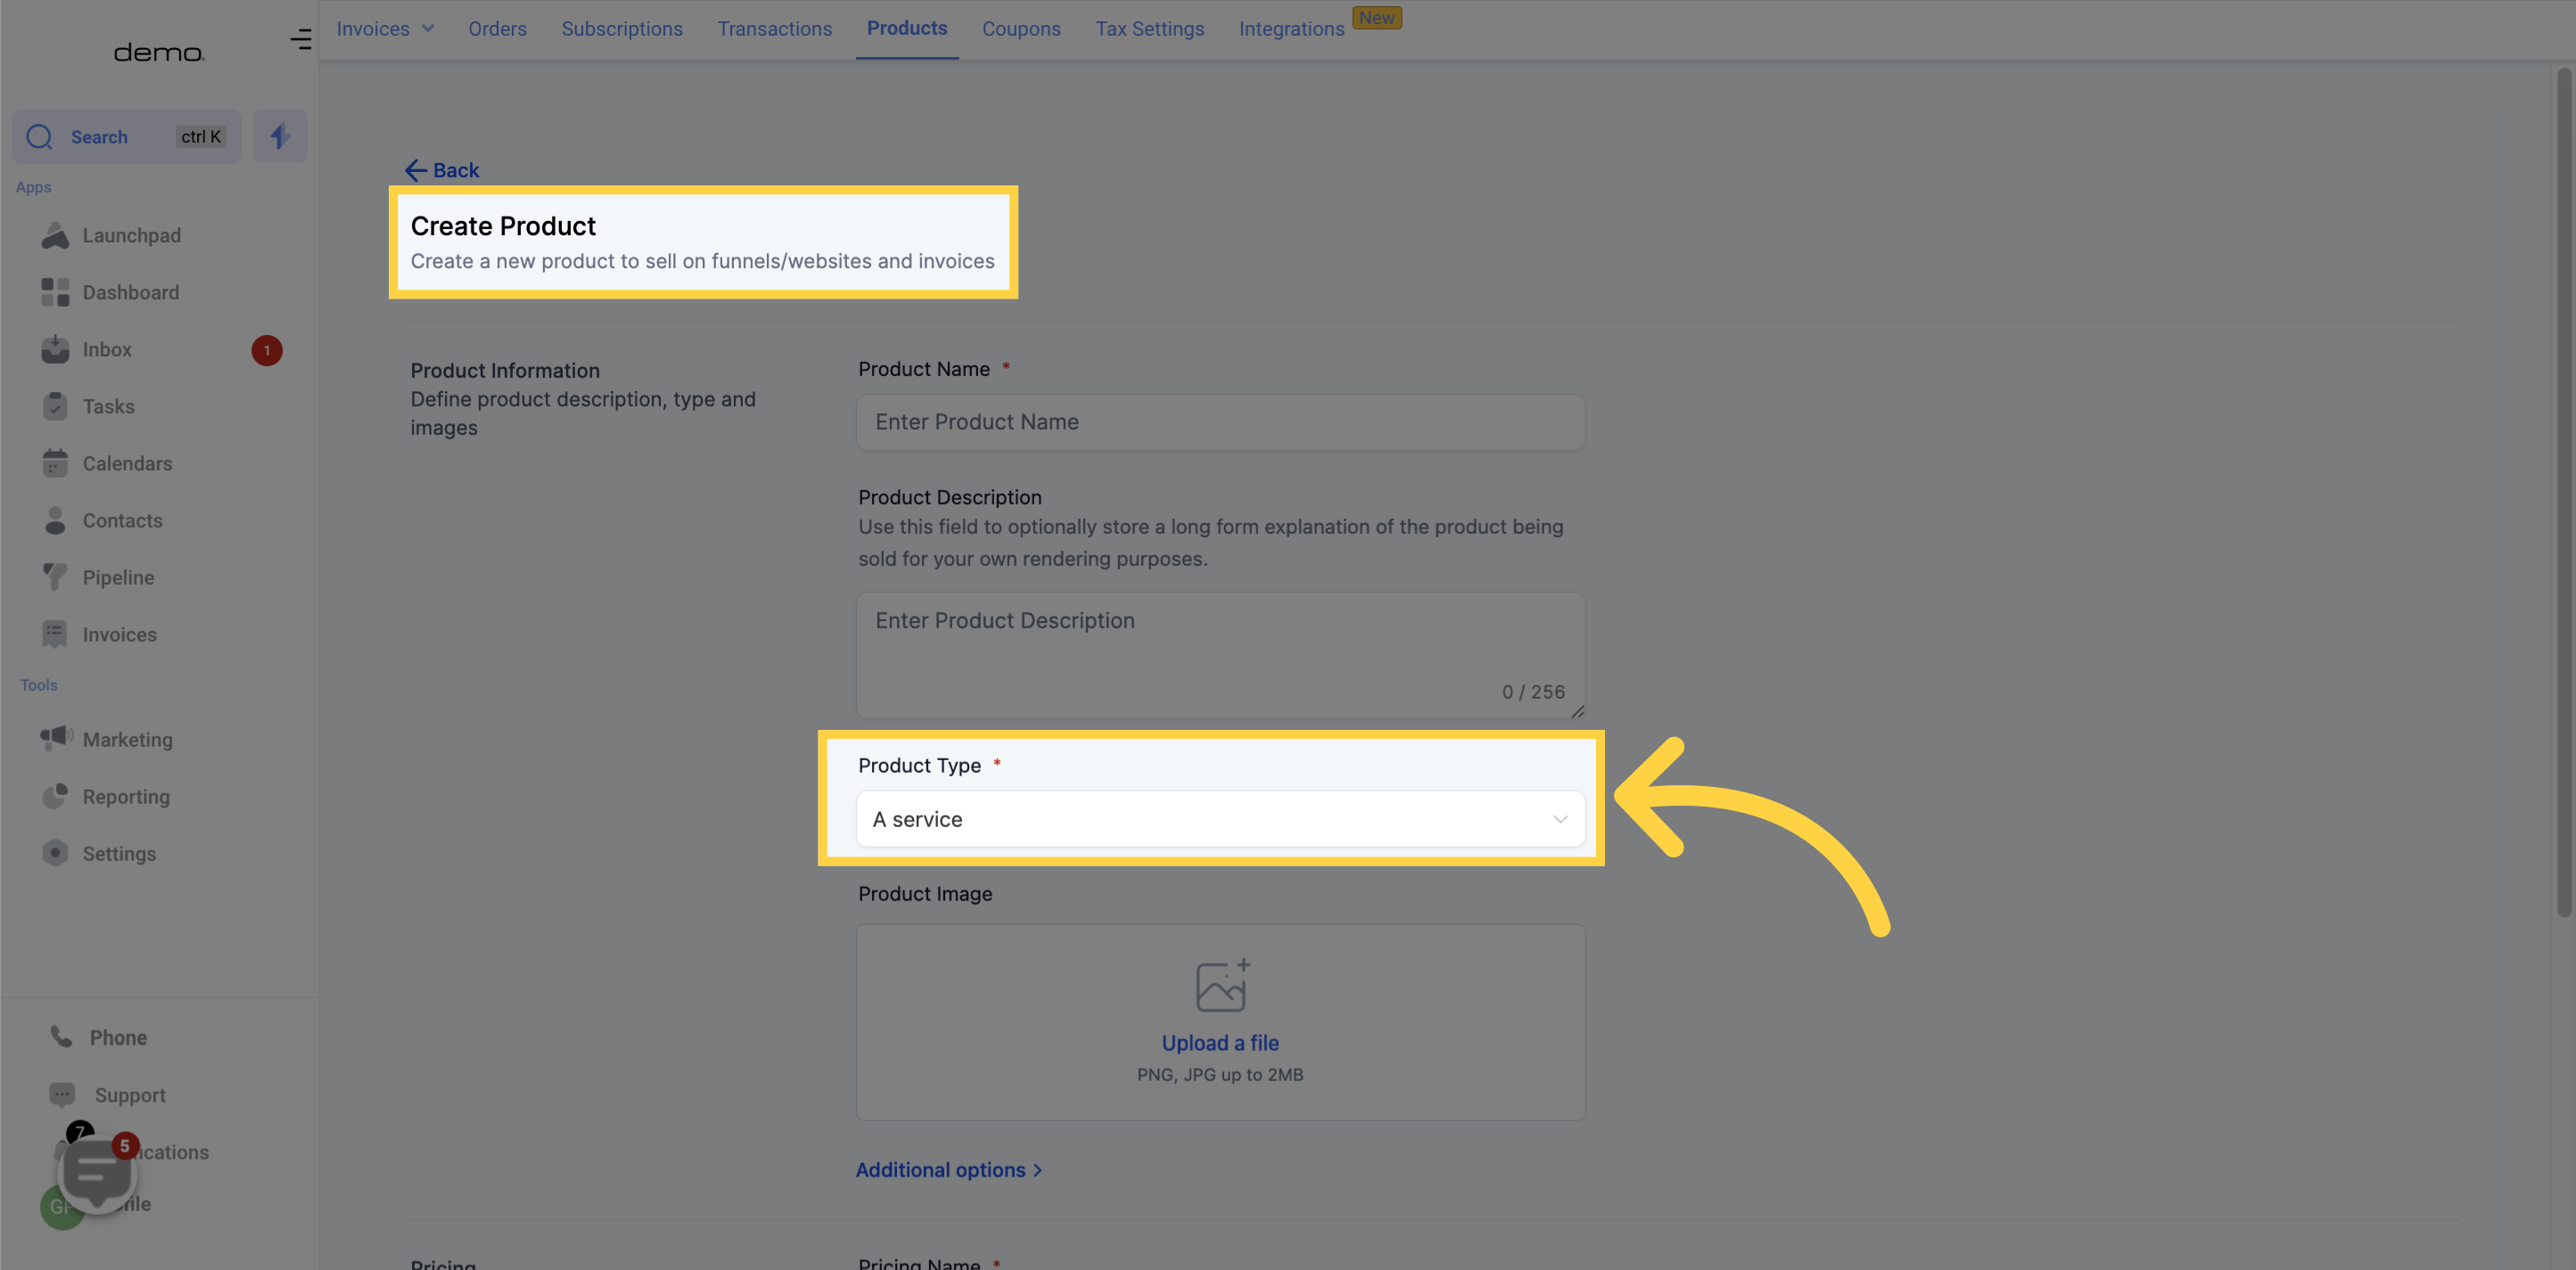
Task: Click the Back arrow icon
Action: click(x=416, y=171)
